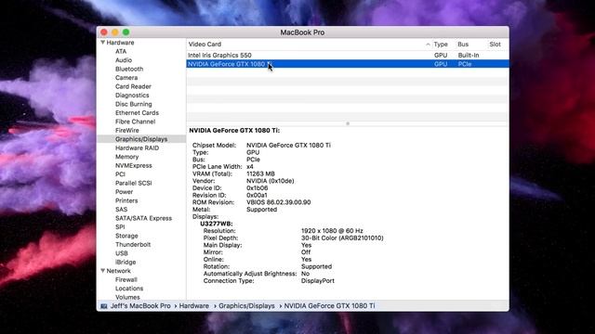Zoom the window with green button
The image size is (595, 334).
[126, 32]
